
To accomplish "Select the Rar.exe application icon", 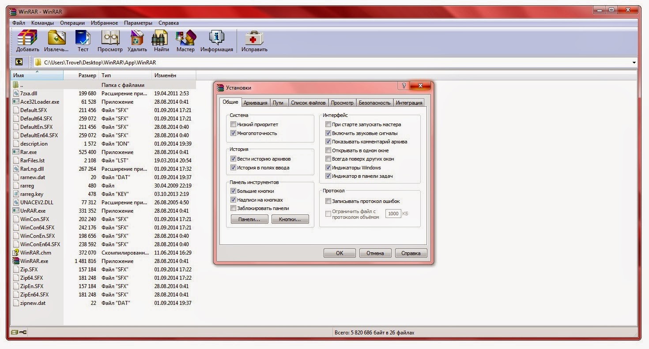I will coord(16,152).
